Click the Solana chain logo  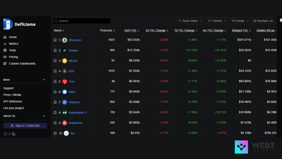pyautogui.click(x=64, y=51)
